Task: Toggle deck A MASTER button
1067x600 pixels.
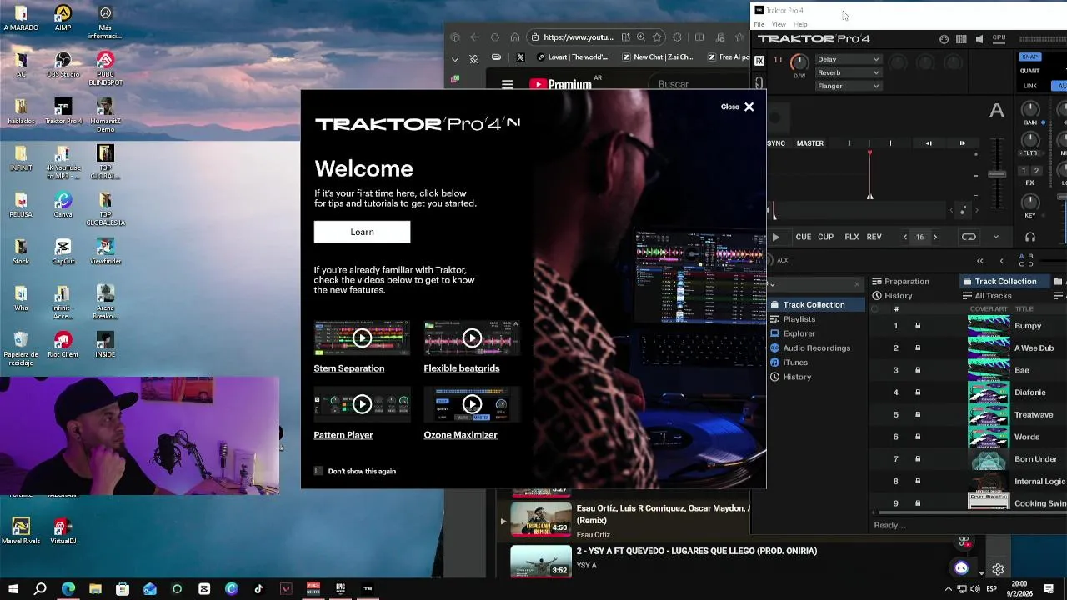Action: pyautogui.click(x=810, y=143)
